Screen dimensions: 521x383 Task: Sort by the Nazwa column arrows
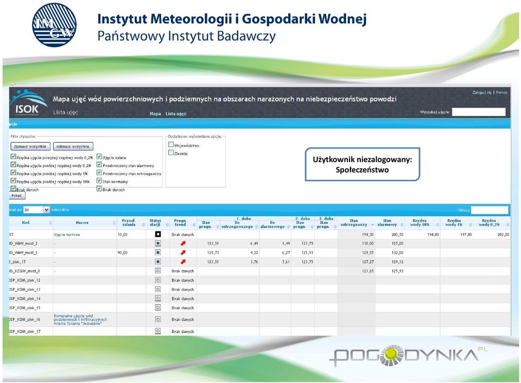[114, 223]
